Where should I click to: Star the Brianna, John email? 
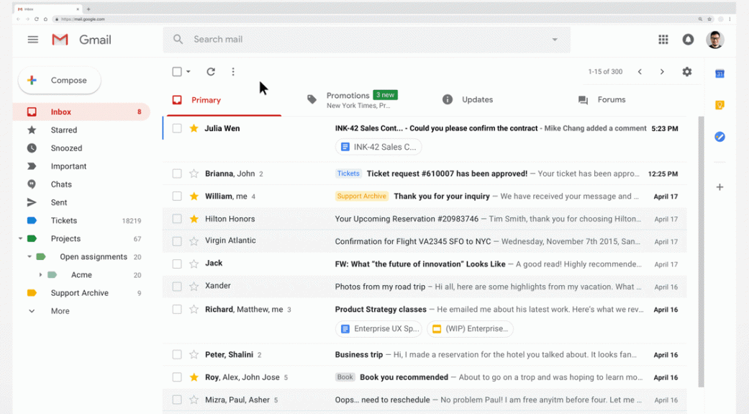point(194,174)
